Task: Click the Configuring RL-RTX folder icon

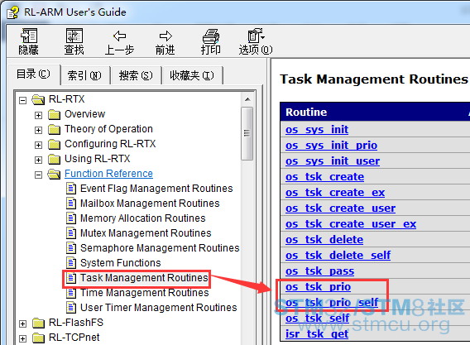Action: point(54,144)
